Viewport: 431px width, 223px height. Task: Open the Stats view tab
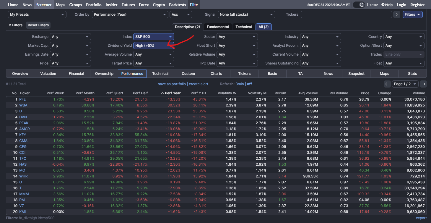pos(412,74)
